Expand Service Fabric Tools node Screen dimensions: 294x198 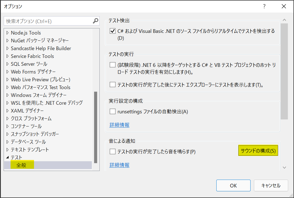[8, 56]
